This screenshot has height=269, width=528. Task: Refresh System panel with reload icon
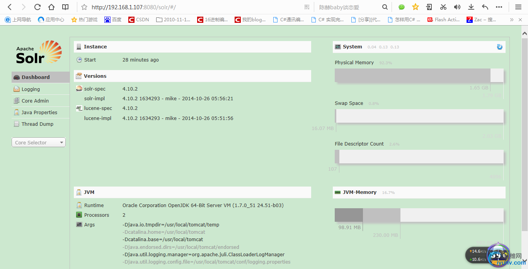(499, 47)
